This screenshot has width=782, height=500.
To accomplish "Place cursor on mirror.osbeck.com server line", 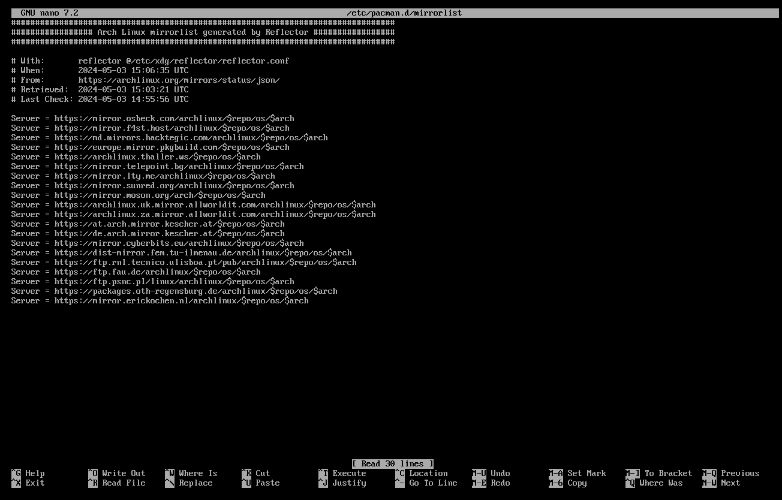I will pyautogui.click(x=174, y=118).
